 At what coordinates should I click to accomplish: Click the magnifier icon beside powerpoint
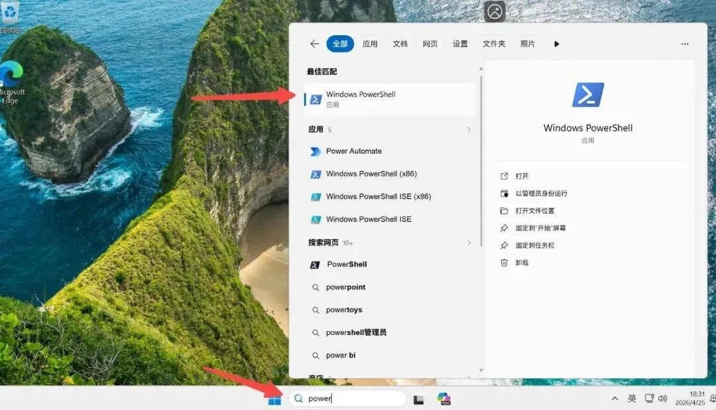point(315,287)
